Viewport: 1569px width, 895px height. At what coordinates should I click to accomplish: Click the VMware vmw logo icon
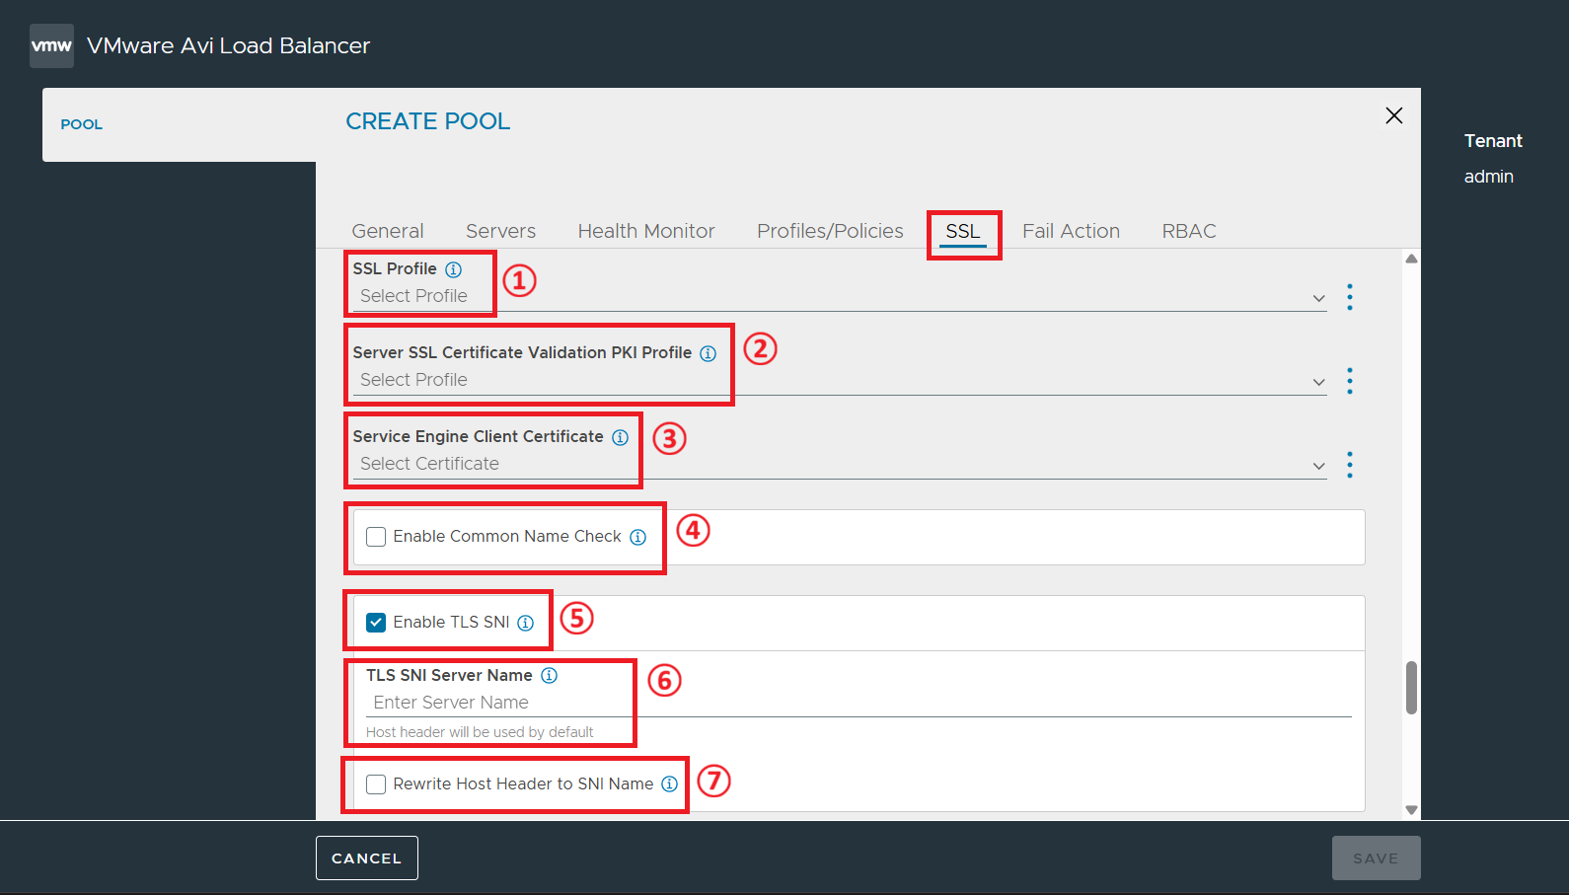click(x=51, y=45)
